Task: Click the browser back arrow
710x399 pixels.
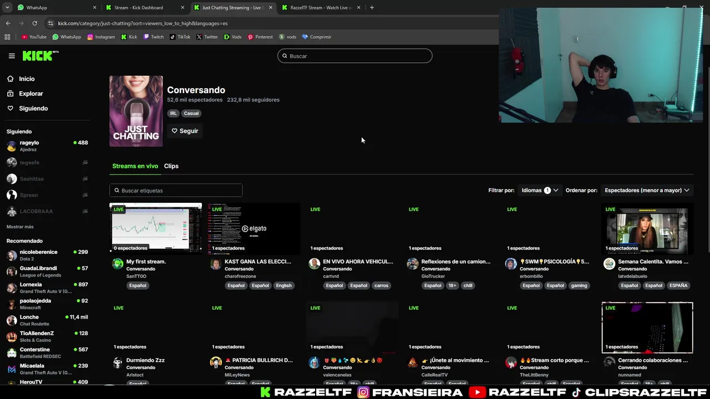Action: 8,23
